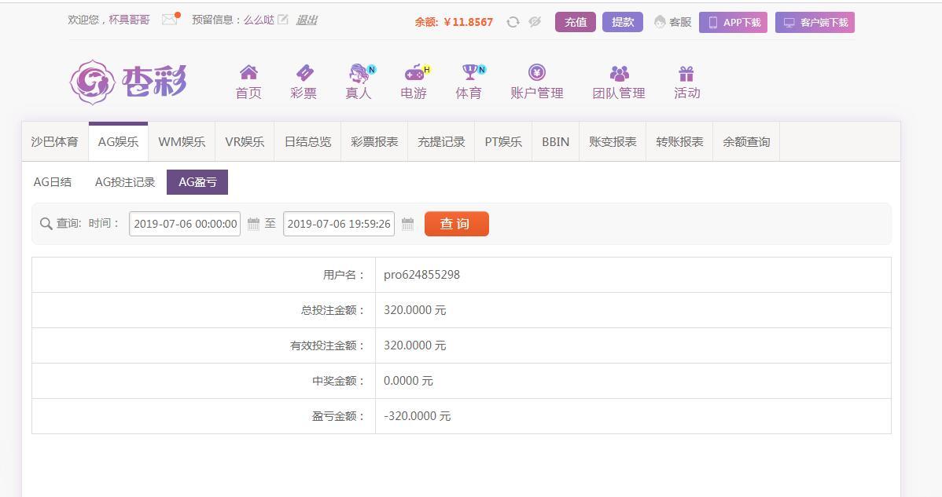Open 团队管理 team management menu
This screenshot has height=497, width=942.
(x=619, y=82)
